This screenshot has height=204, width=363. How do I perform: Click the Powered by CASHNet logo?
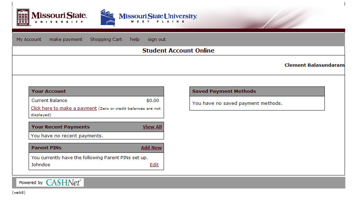coord(50,182)
